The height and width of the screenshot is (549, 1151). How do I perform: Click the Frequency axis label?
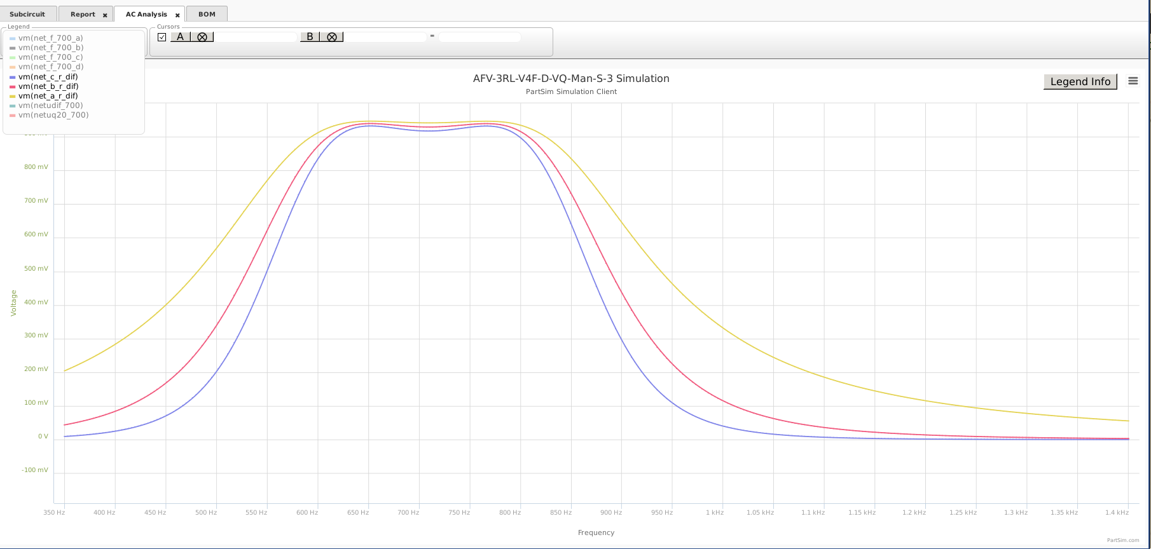(596, 532)
